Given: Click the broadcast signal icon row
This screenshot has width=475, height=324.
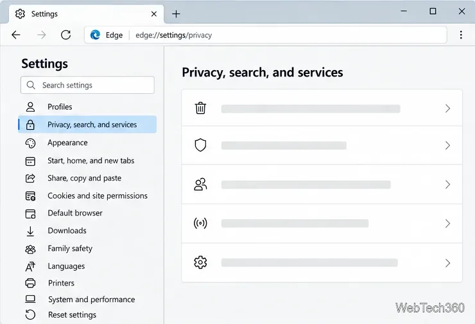Looking at the screenshot, I should (x=322, y=223).
